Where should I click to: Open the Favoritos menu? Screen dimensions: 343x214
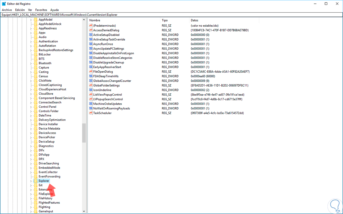[x=41, y=10]
